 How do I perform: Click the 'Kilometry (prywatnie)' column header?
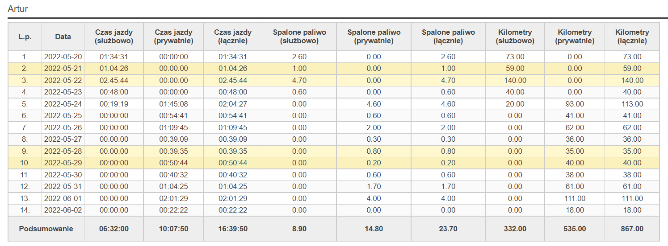575,37
